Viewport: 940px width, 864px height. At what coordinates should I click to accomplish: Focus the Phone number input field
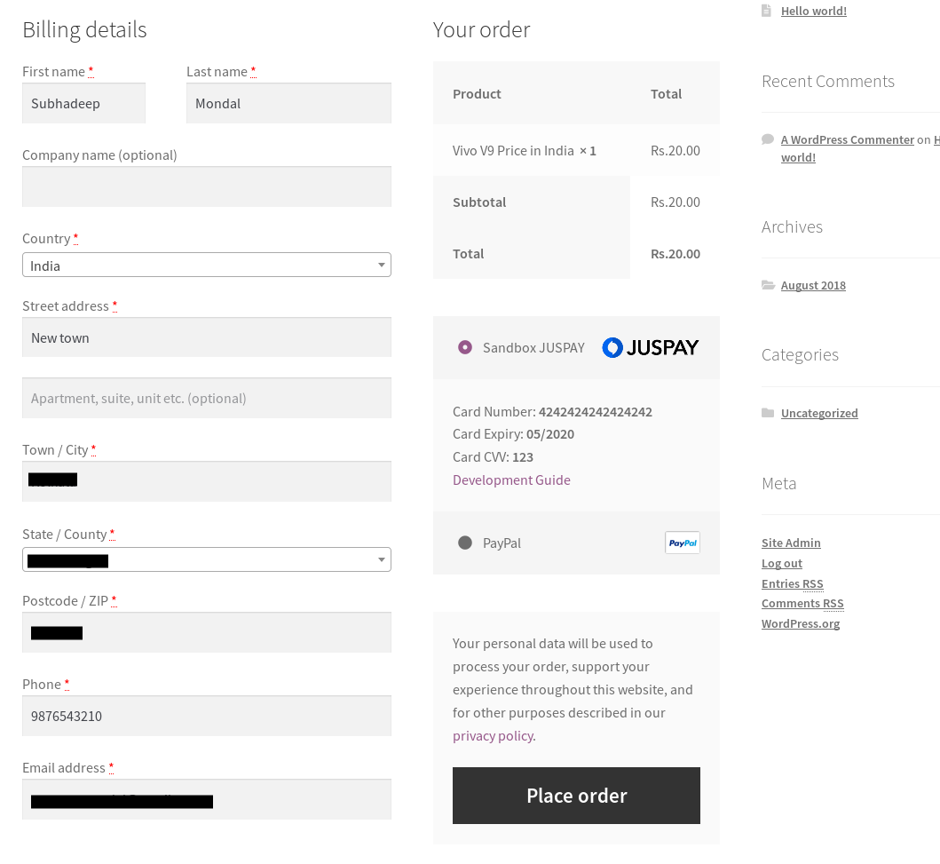point(206,716)
